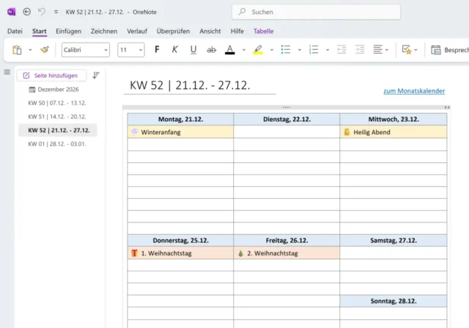Switch to the Zeichnen tab
This screenshot has width=469, height=328.
104,32
